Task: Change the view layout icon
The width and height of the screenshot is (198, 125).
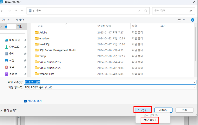Action: click(179, 20)
